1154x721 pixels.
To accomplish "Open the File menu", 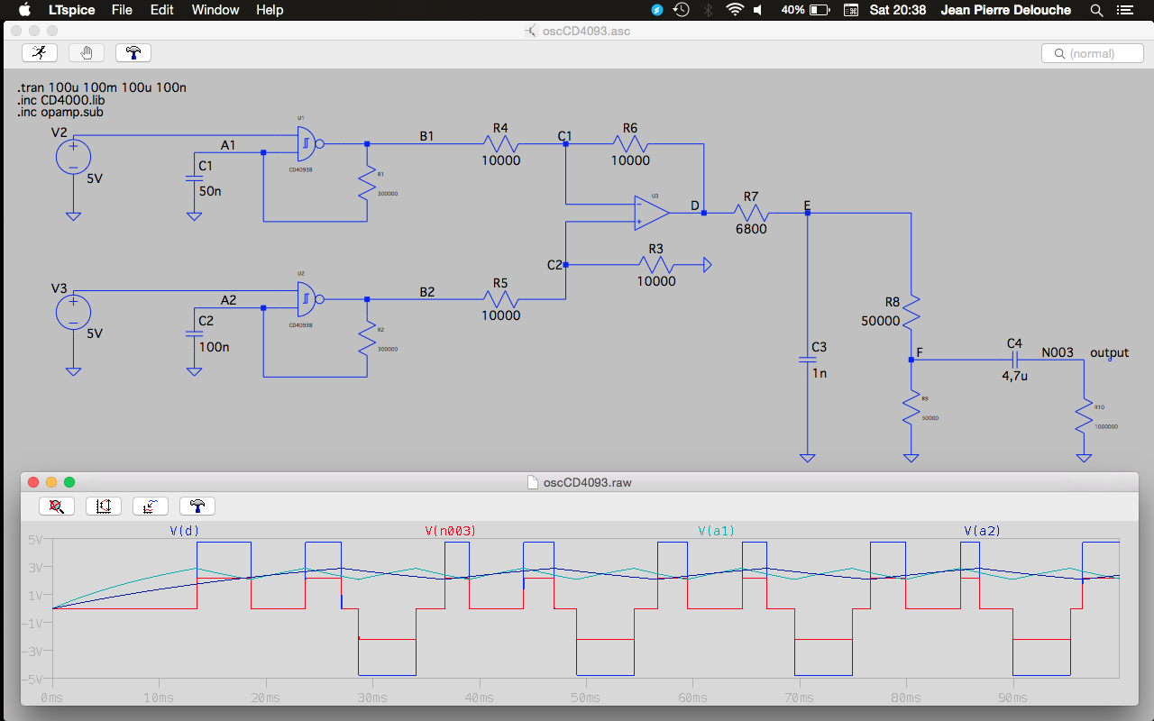I will [122, 10].
